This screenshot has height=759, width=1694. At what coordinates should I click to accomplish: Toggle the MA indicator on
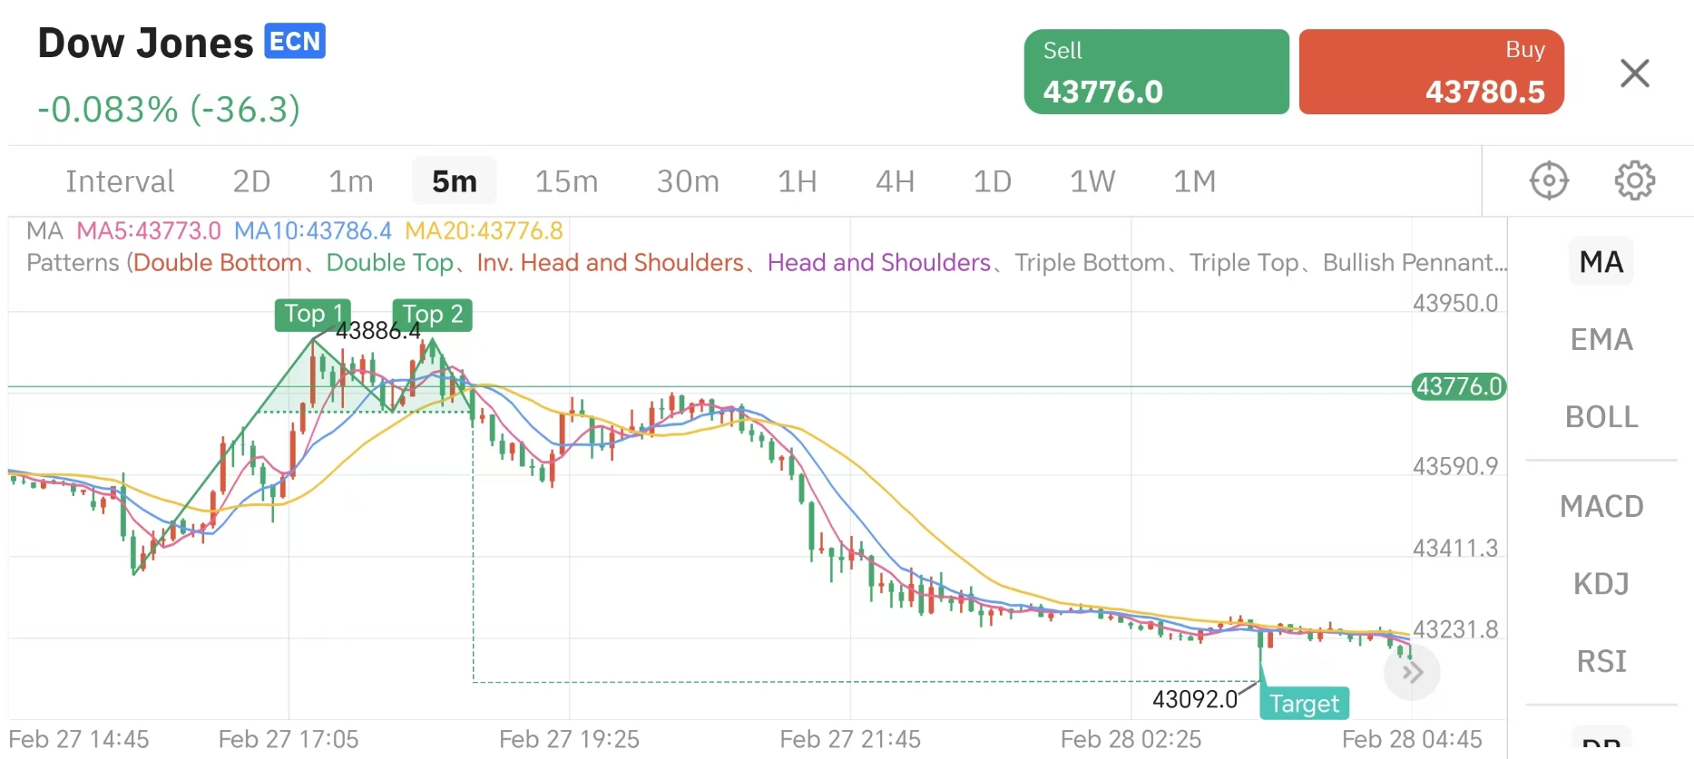[x=1601, y=262]
